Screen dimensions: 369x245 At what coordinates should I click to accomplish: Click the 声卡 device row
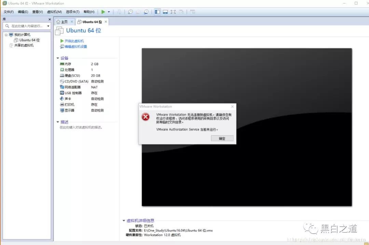click(81, 99)
